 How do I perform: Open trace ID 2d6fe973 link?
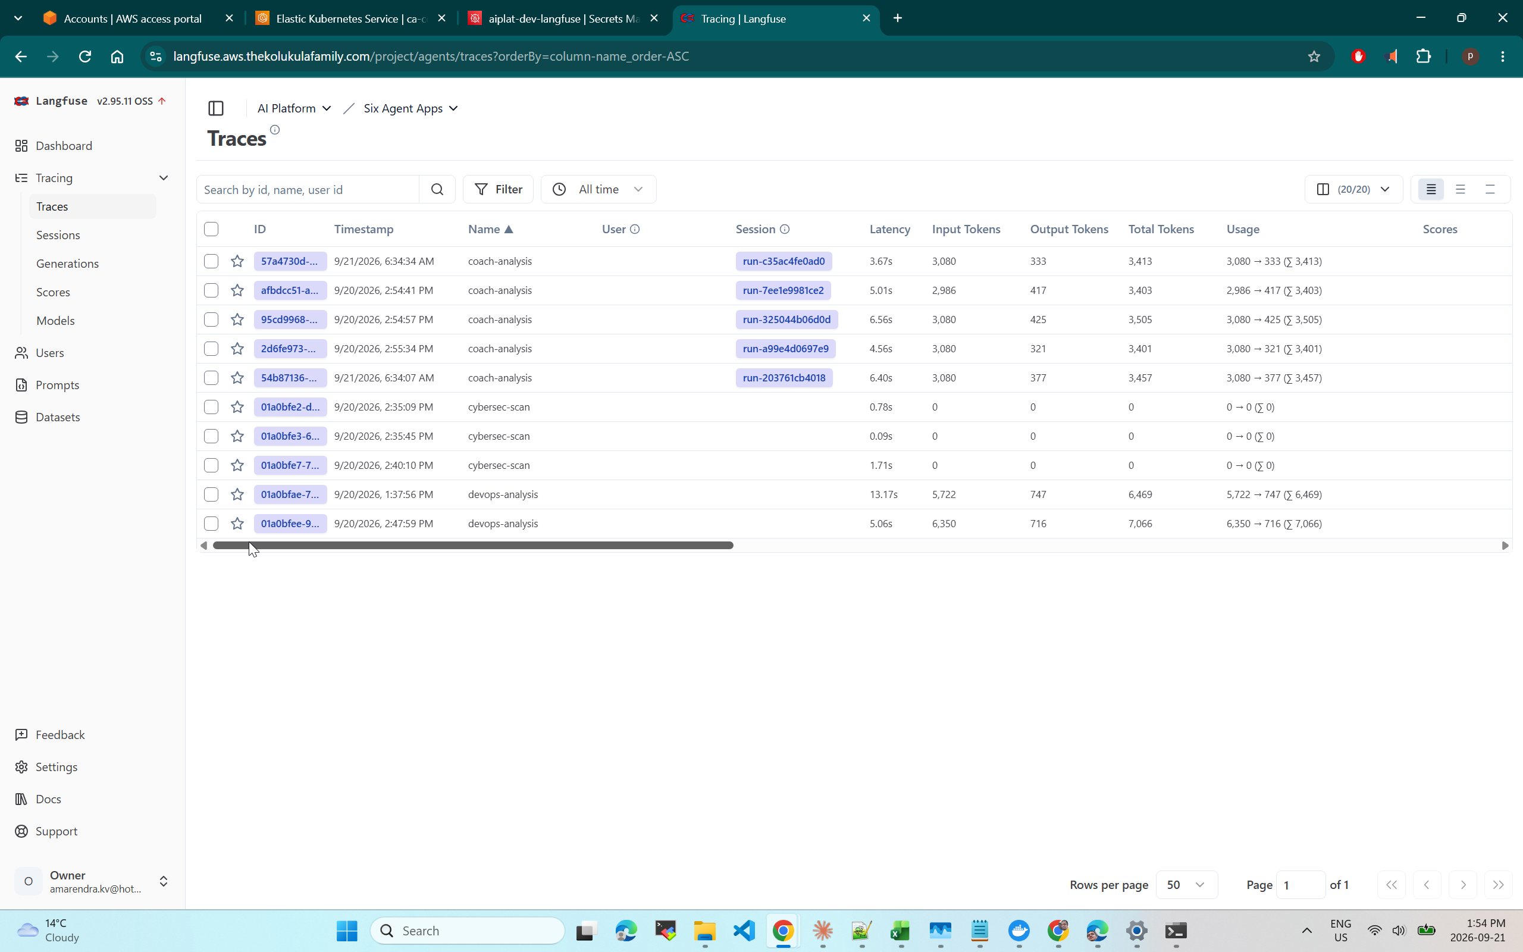290,349
